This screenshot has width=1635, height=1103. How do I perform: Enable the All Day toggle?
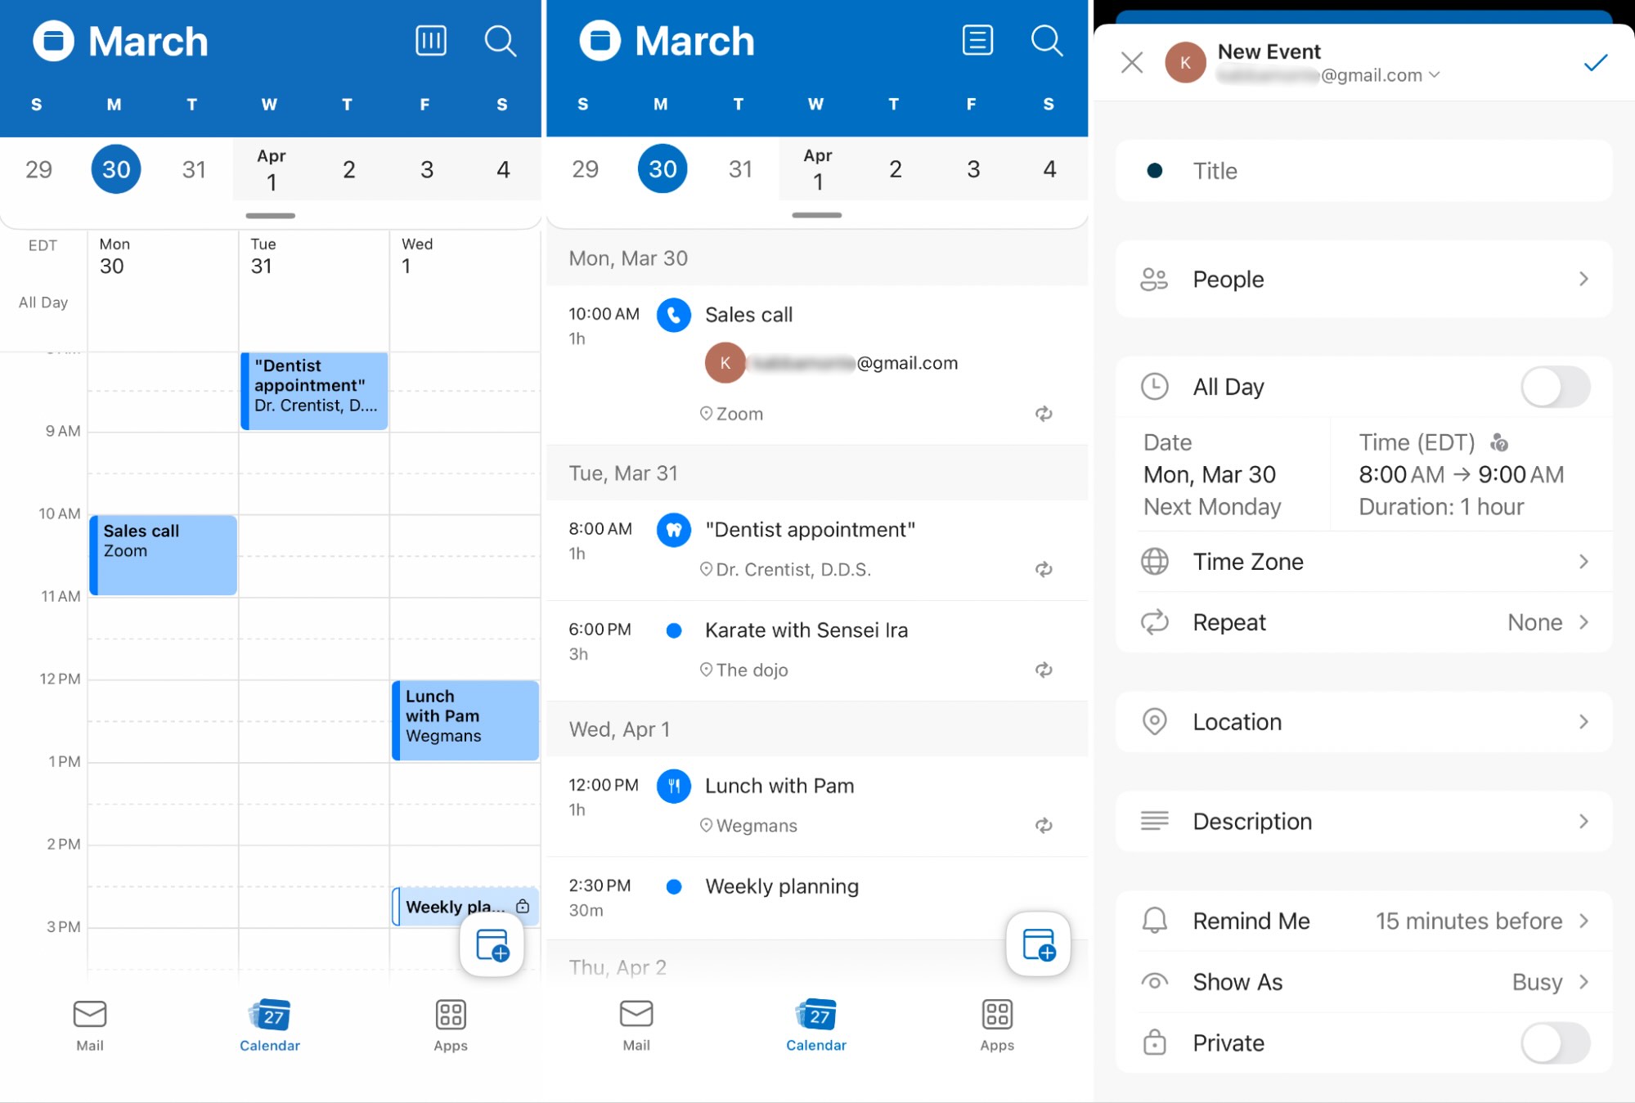click(x=1554, y=387)
